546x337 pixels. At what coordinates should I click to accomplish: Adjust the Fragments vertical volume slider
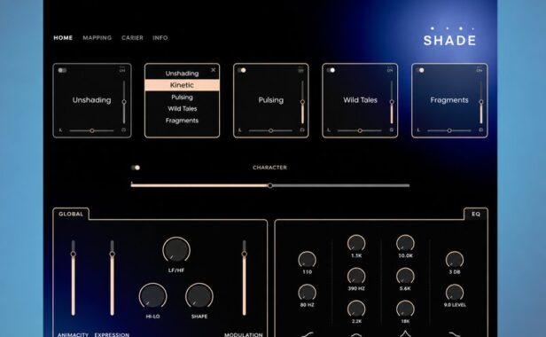click(x=481, y=102)
